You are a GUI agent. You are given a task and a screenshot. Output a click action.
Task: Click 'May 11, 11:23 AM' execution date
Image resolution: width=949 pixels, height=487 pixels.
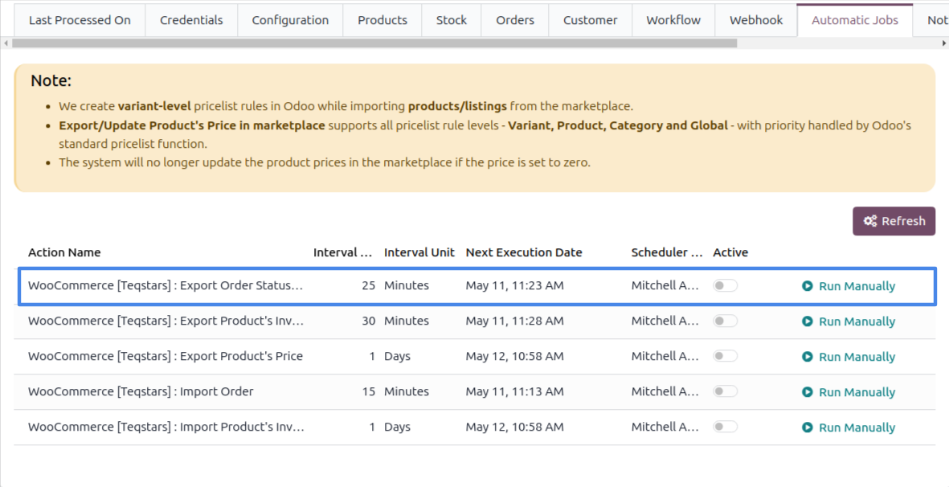click(x=514, y=285)
